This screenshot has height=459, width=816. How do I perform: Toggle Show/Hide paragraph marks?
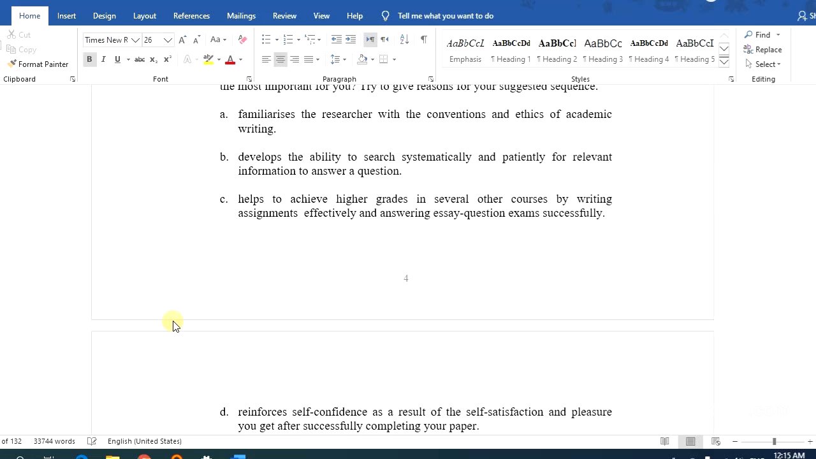(x=423, y=40)
